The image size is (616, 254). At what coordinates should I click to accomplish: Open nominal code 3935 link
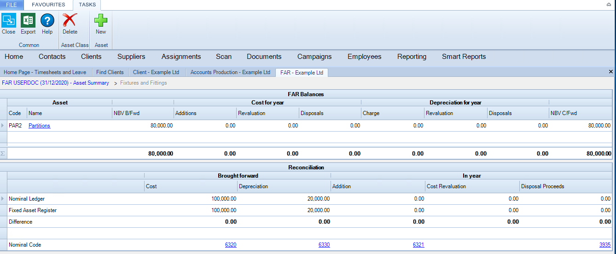coord(605,245)
